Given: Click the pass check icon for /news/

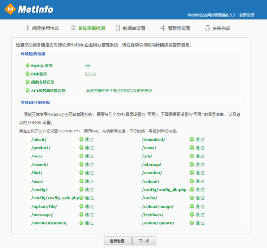Looking at the screenshot, I should (x=192, y=147).
